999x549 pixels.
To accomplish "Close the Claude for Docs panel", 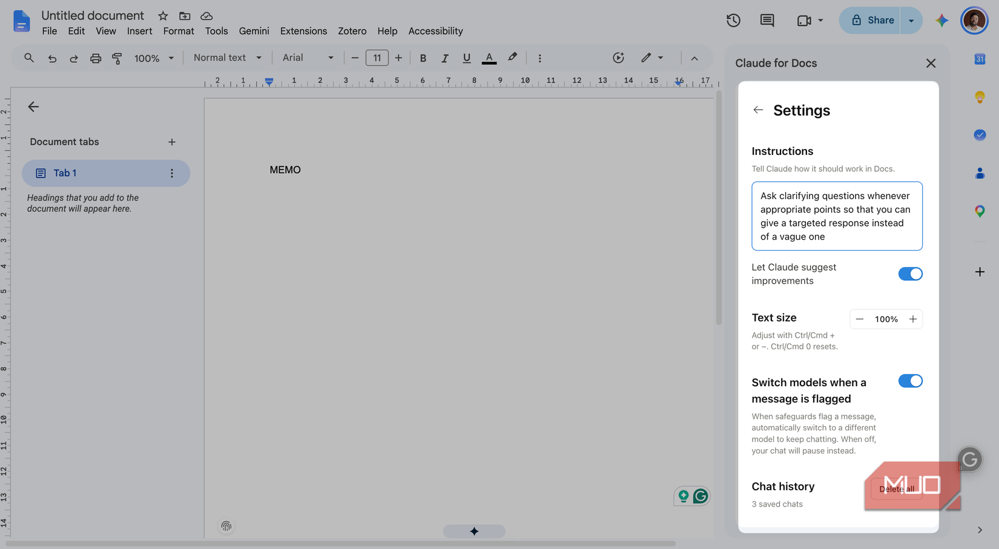I will click(931, 63).
